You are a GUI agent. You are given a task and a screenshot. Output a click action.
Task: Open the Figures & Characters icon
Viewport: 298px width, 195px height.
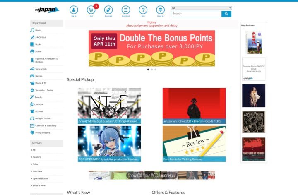32,60
